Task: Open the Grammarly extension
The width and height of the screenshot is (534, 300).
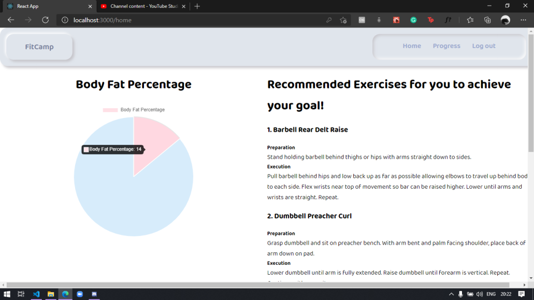Action: tap(413, 20)
